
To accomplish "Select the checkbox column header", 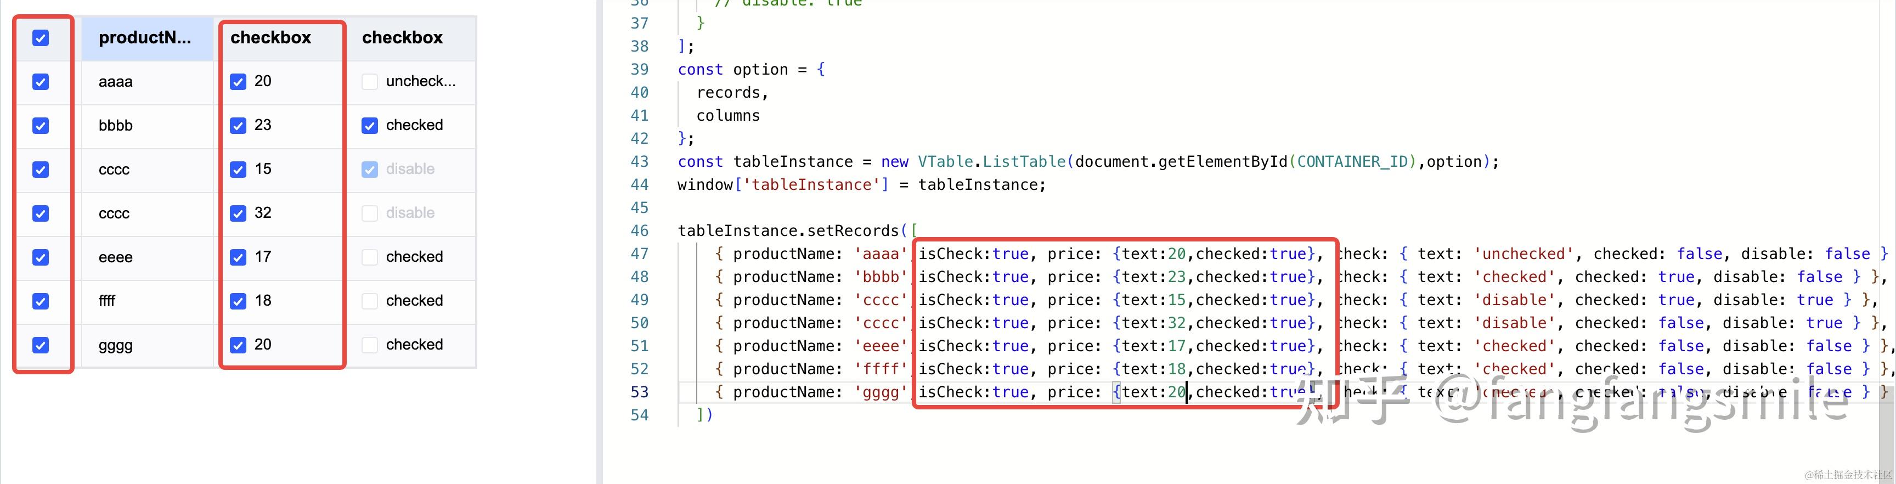I will point(271,37).
